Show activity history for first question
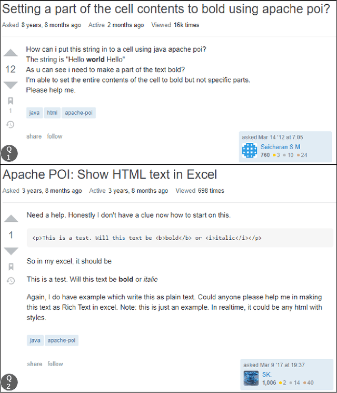 point(11,124)
